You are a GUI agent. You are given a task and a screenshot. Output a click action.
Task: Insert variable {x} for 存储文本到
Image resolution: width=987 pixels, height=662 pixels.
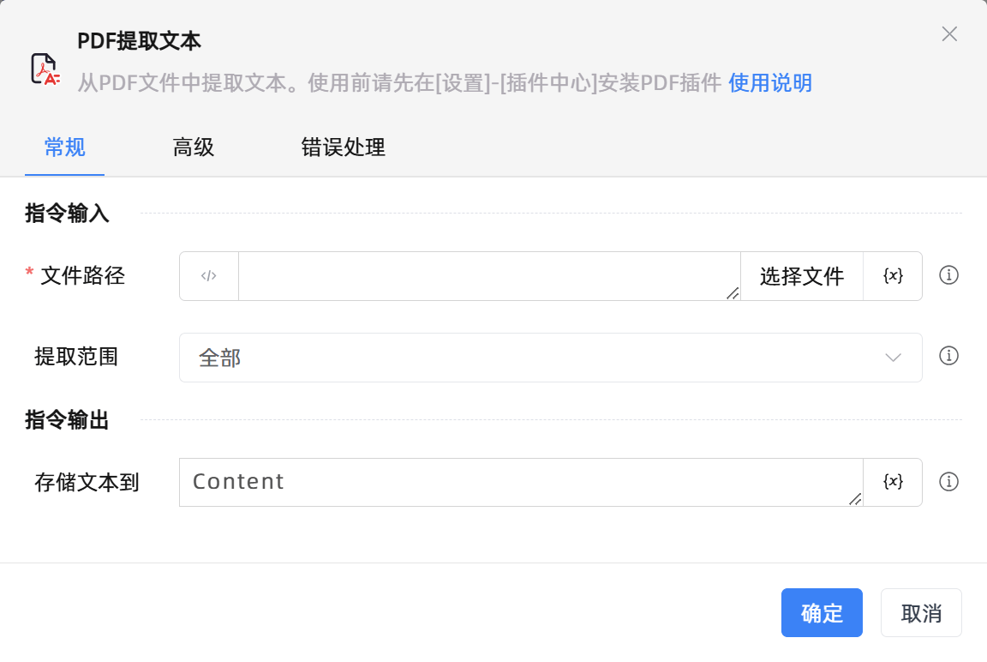pyautogui.click(x=893, y=482)
